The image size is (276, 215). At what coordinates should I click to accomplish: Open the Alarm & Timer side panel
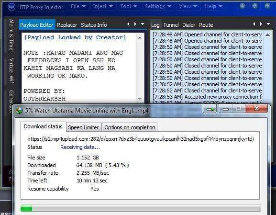[11, 36]
